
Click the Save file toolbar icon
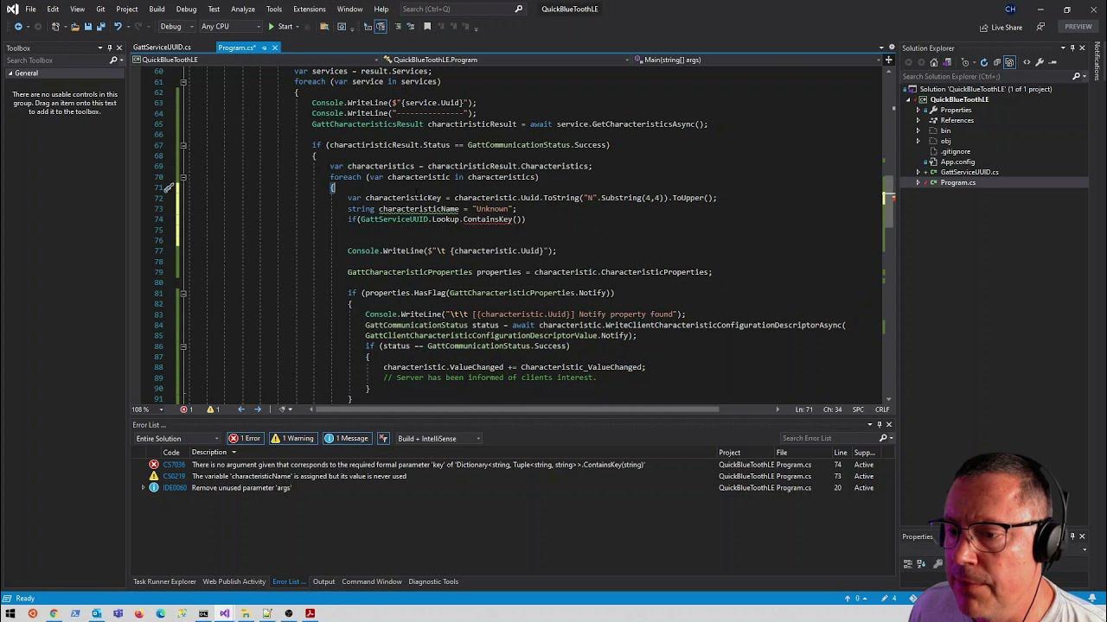pyautogui.click(x=87, y=27)
